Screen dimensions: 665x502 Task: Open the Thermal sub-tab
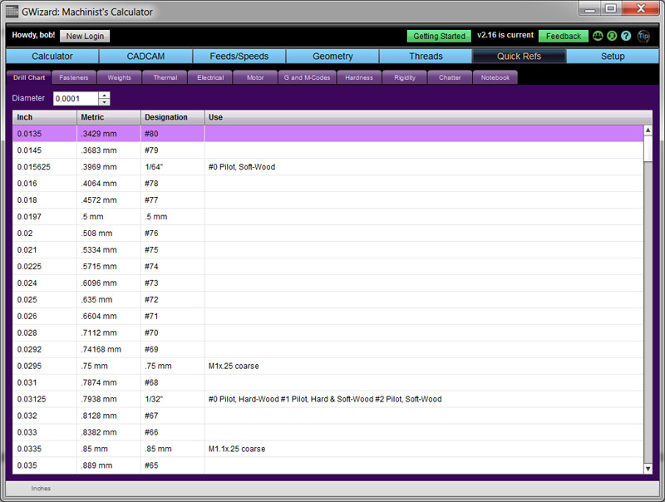(x=165, y=77)
